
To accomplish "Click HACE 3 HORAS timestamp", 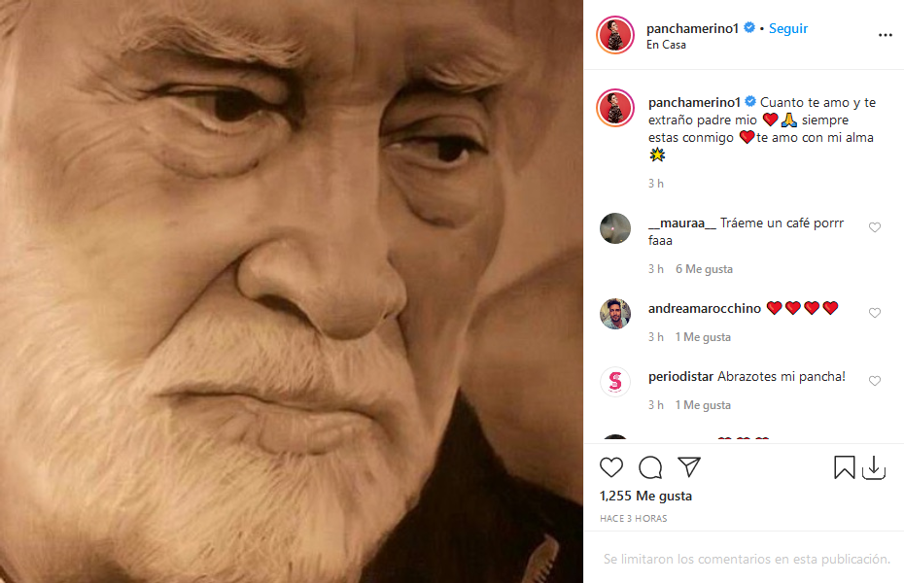I will (633, 519).
